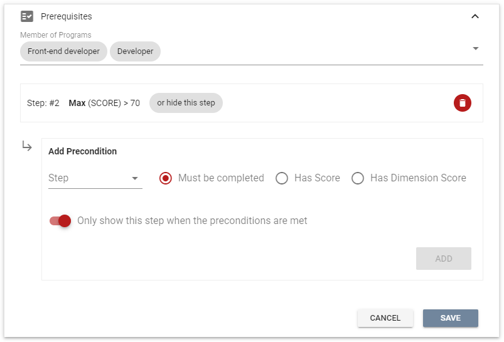Click the Step #2 Max SCORE condition text

pos(104,103)
